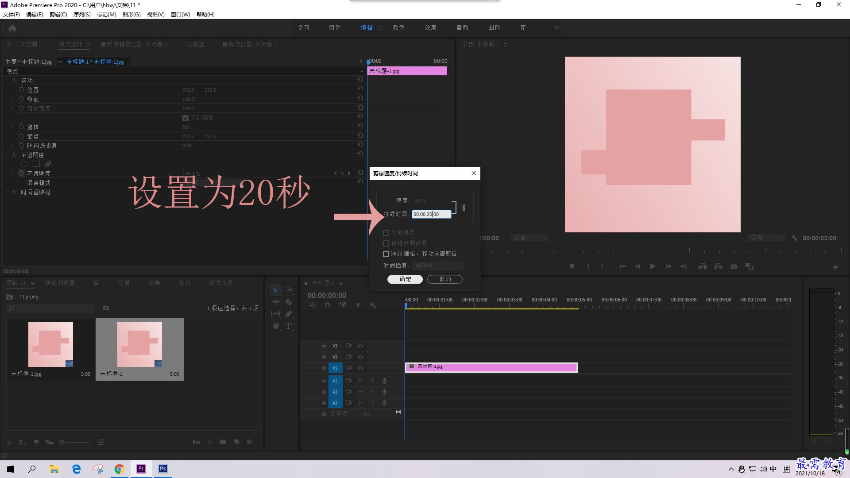The height and width of the screenshot is (478, 850).
Task: Open program monitor button editor plus
Action: (835, 267)
